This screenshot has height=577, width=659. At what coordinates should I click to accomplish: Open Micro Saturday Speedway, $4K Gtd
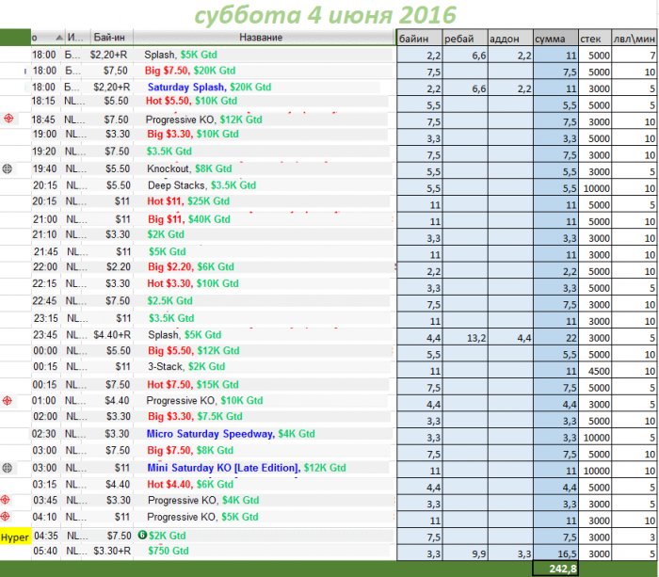231,434
